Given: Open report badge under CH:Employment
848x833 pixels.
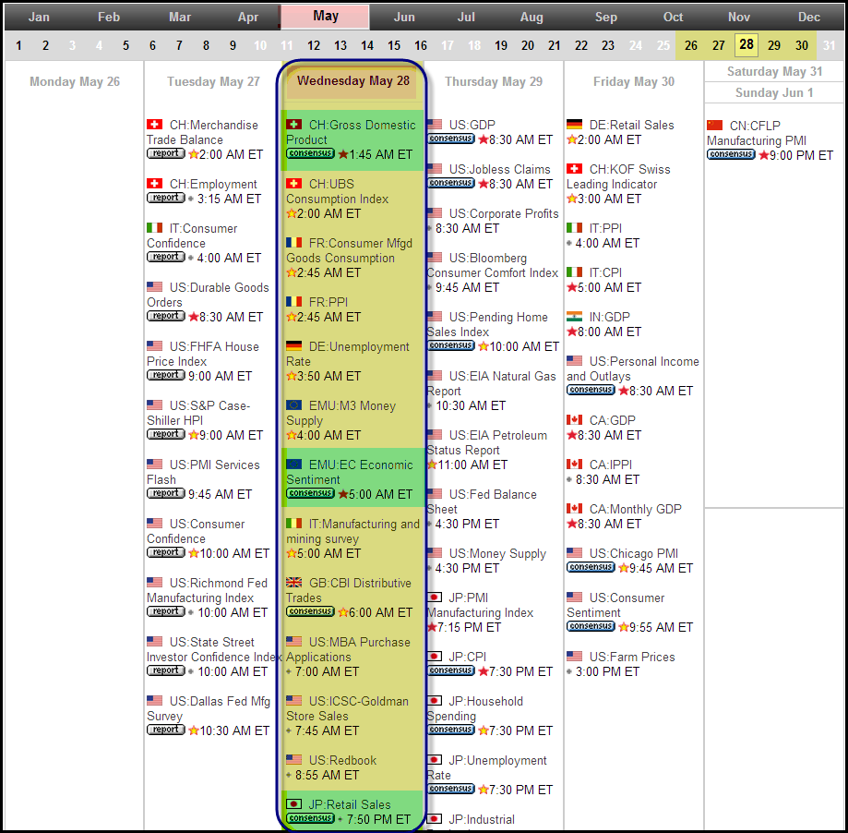Looking at the screenshot, I should point(165,199).
